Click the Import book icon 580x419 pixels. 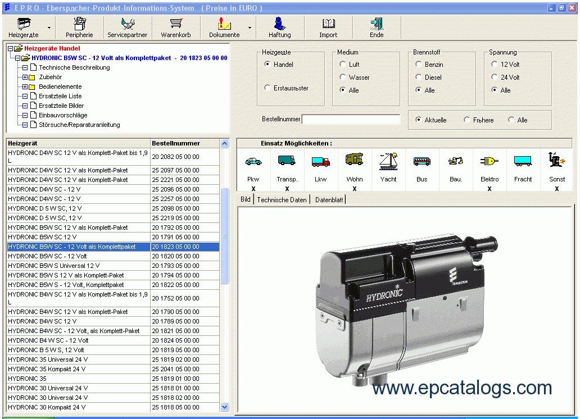pos(328,24)
